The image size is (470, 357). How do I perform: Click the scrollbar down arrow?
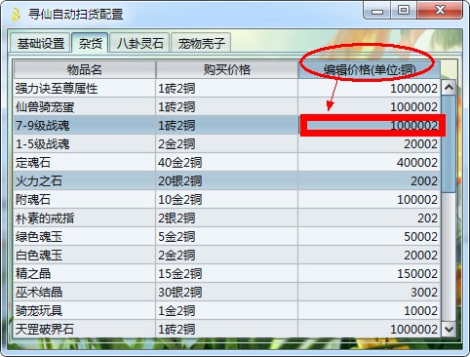(x=449, y=329)
